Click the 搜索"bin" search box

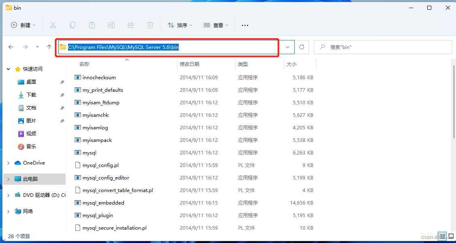point(383,47)
